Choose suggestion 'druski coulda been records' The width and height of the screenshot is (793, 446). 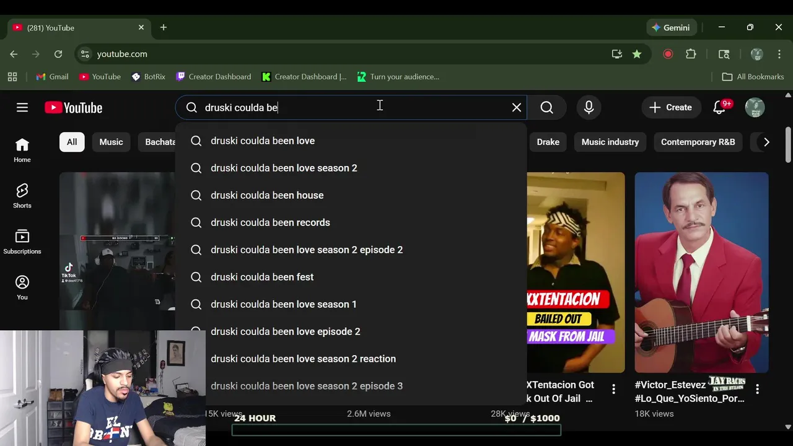click(351, 222)
